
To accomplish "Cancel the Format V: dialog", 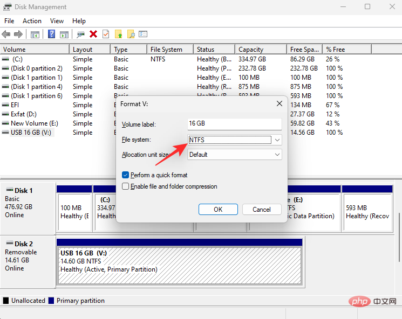I will pyautogui.click(x=262, y=210).
